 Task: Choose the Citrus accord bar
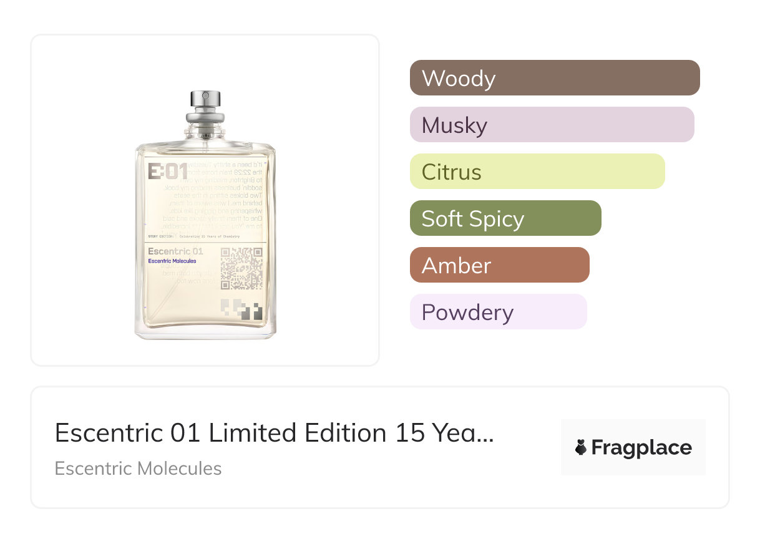537,172
